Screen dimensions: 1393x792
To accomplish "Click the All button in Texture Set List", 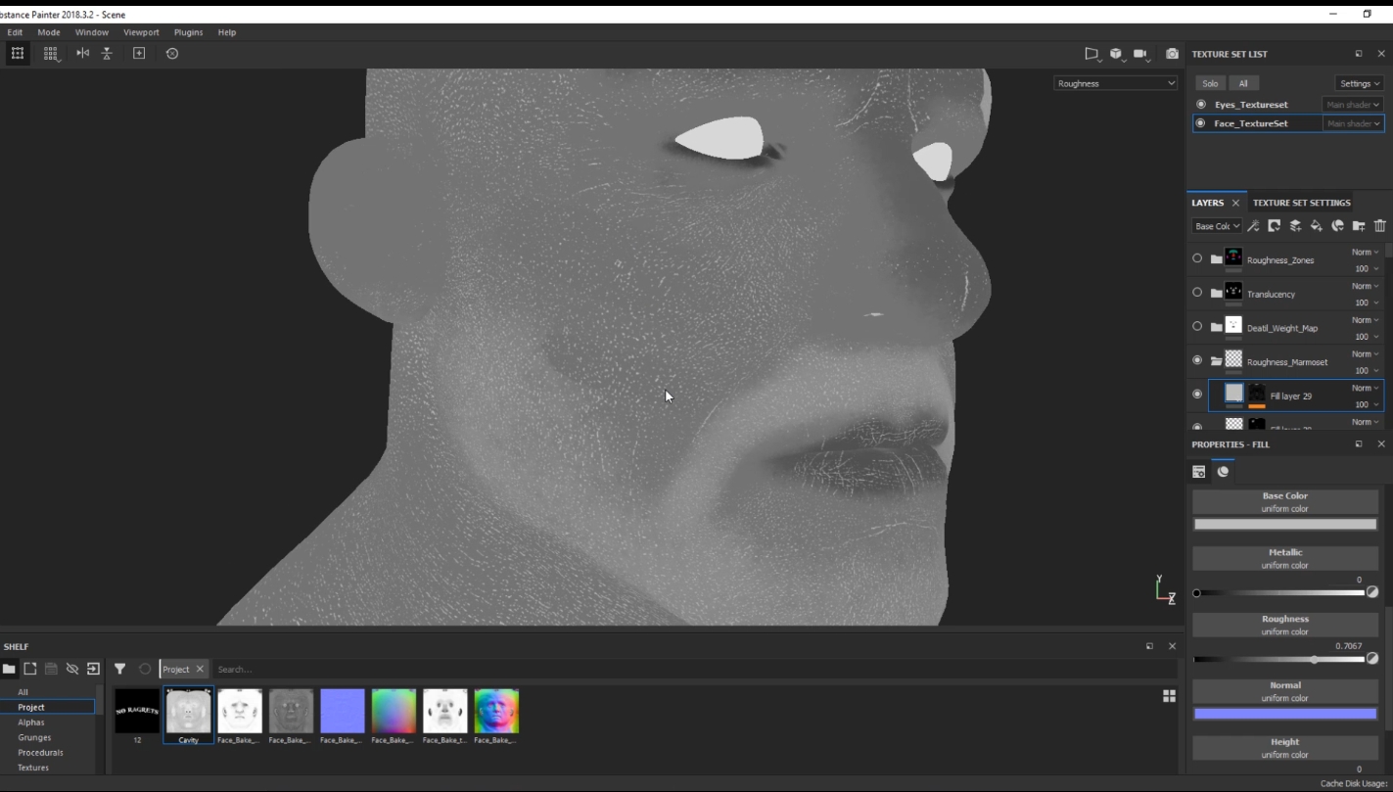I will pos(1243,83).
